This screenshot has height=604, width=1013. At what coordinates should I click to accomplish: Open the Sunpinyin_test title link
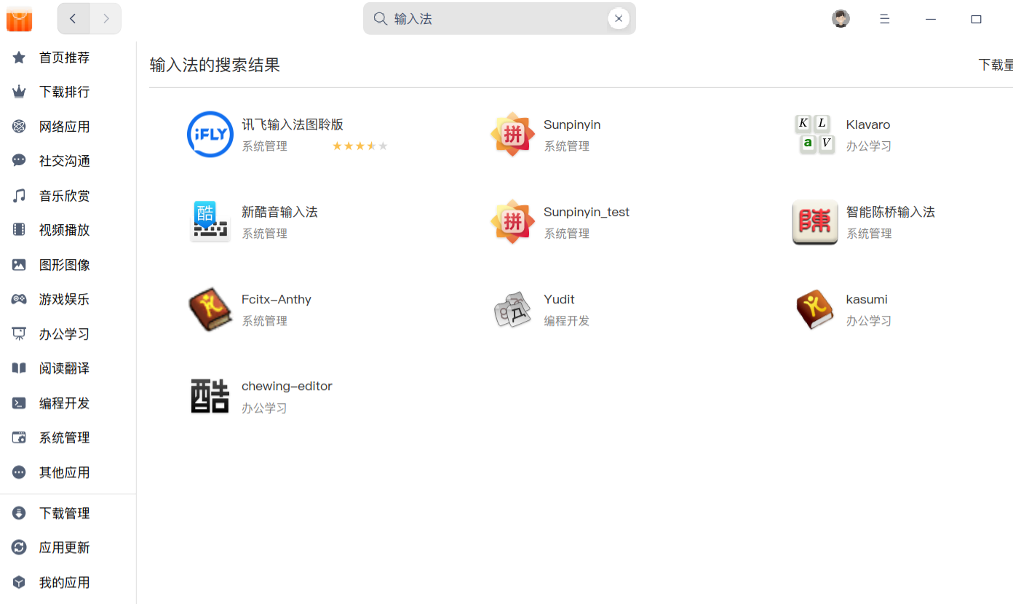click(587, 212)
